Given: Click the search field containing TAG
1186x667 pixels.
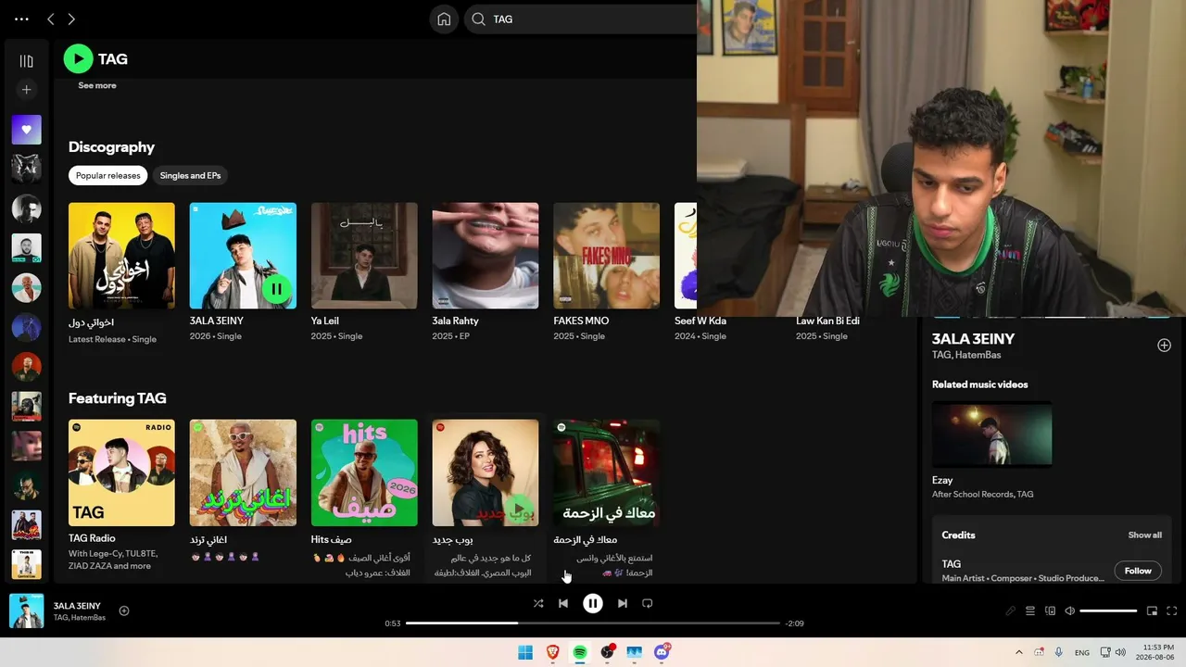Looking at the screenshot, I should pyautogui.click(x=579, y=19).
